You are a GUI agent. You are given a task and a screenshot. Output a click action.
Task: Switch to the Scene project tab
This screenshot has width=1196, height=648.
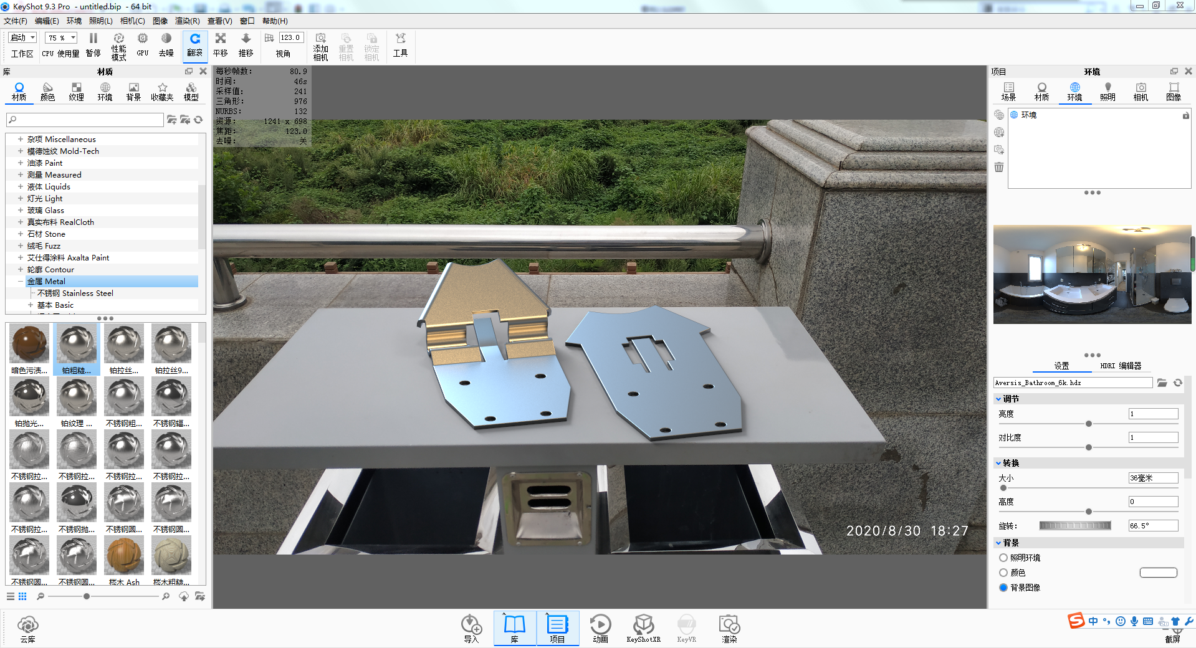pyautogui.click(x=1008, y=92)
